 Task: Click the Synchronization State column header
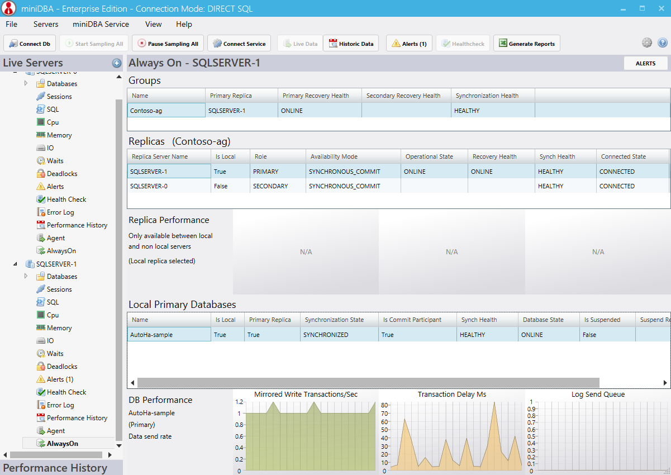pos(339,320)
